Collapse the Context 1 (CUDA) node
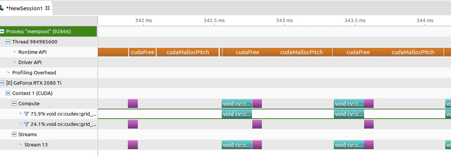Screen dimensions: 451x156 [8, 93]
